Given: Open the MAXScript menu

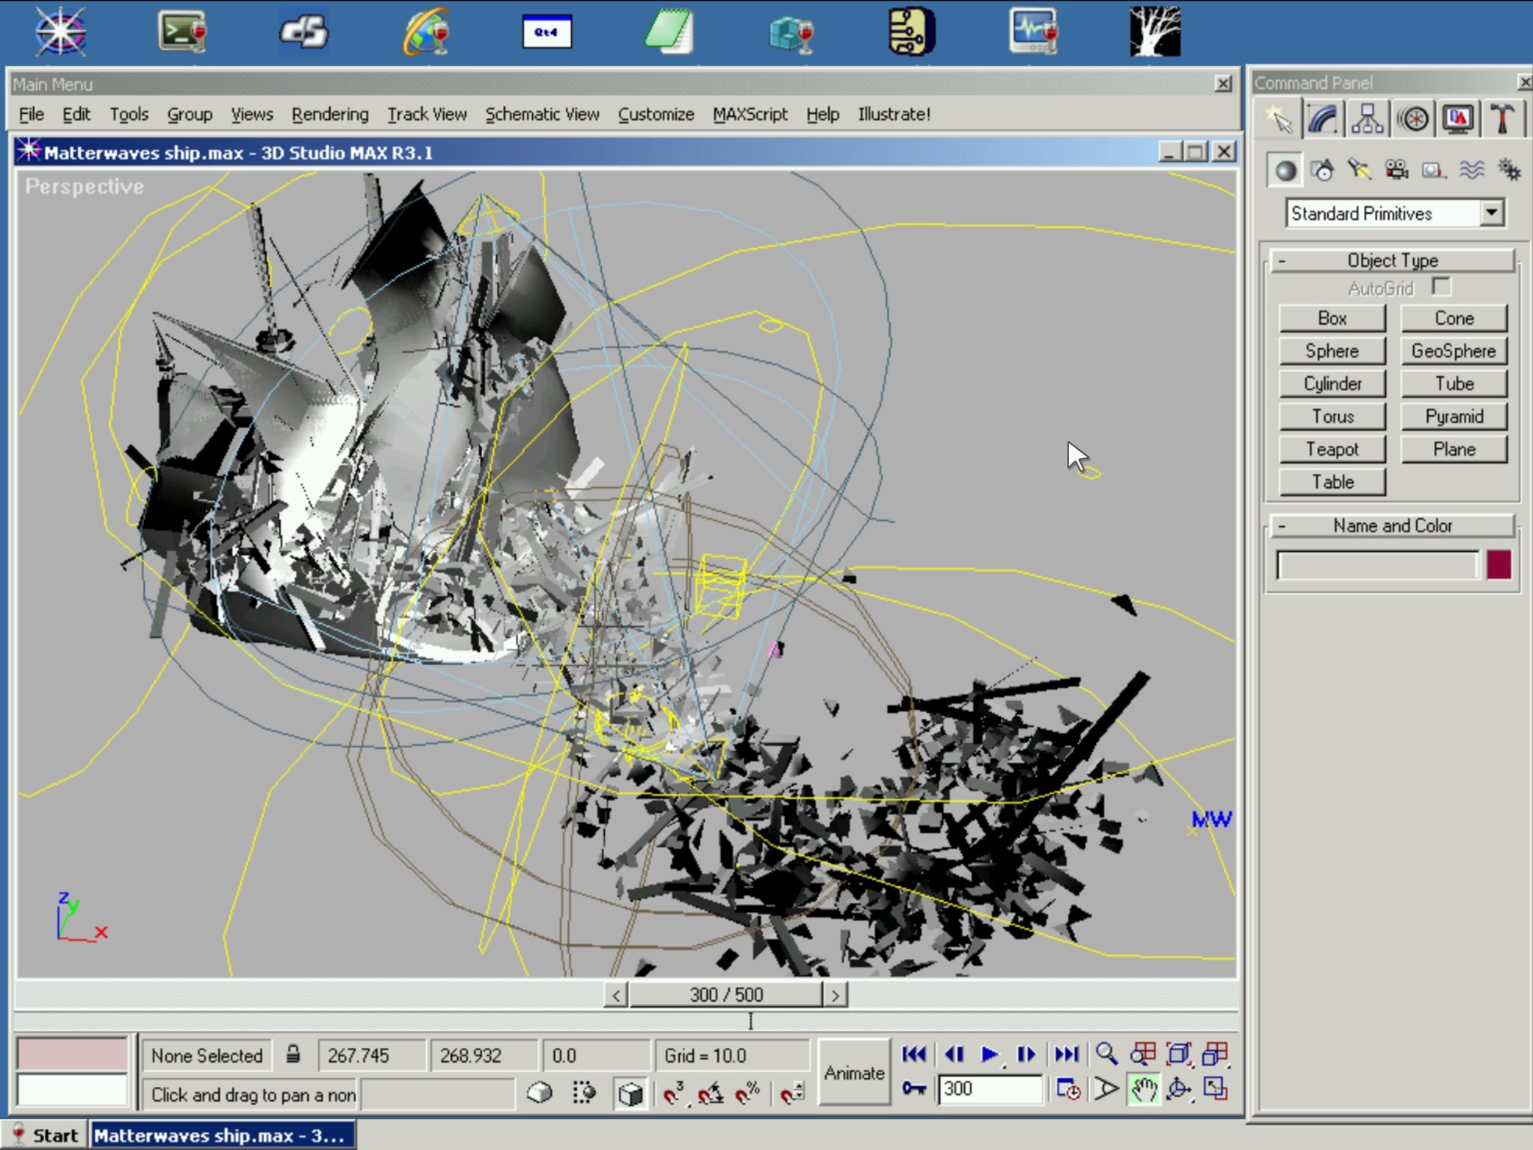Looking at the screenshot, I should (750, 115).
